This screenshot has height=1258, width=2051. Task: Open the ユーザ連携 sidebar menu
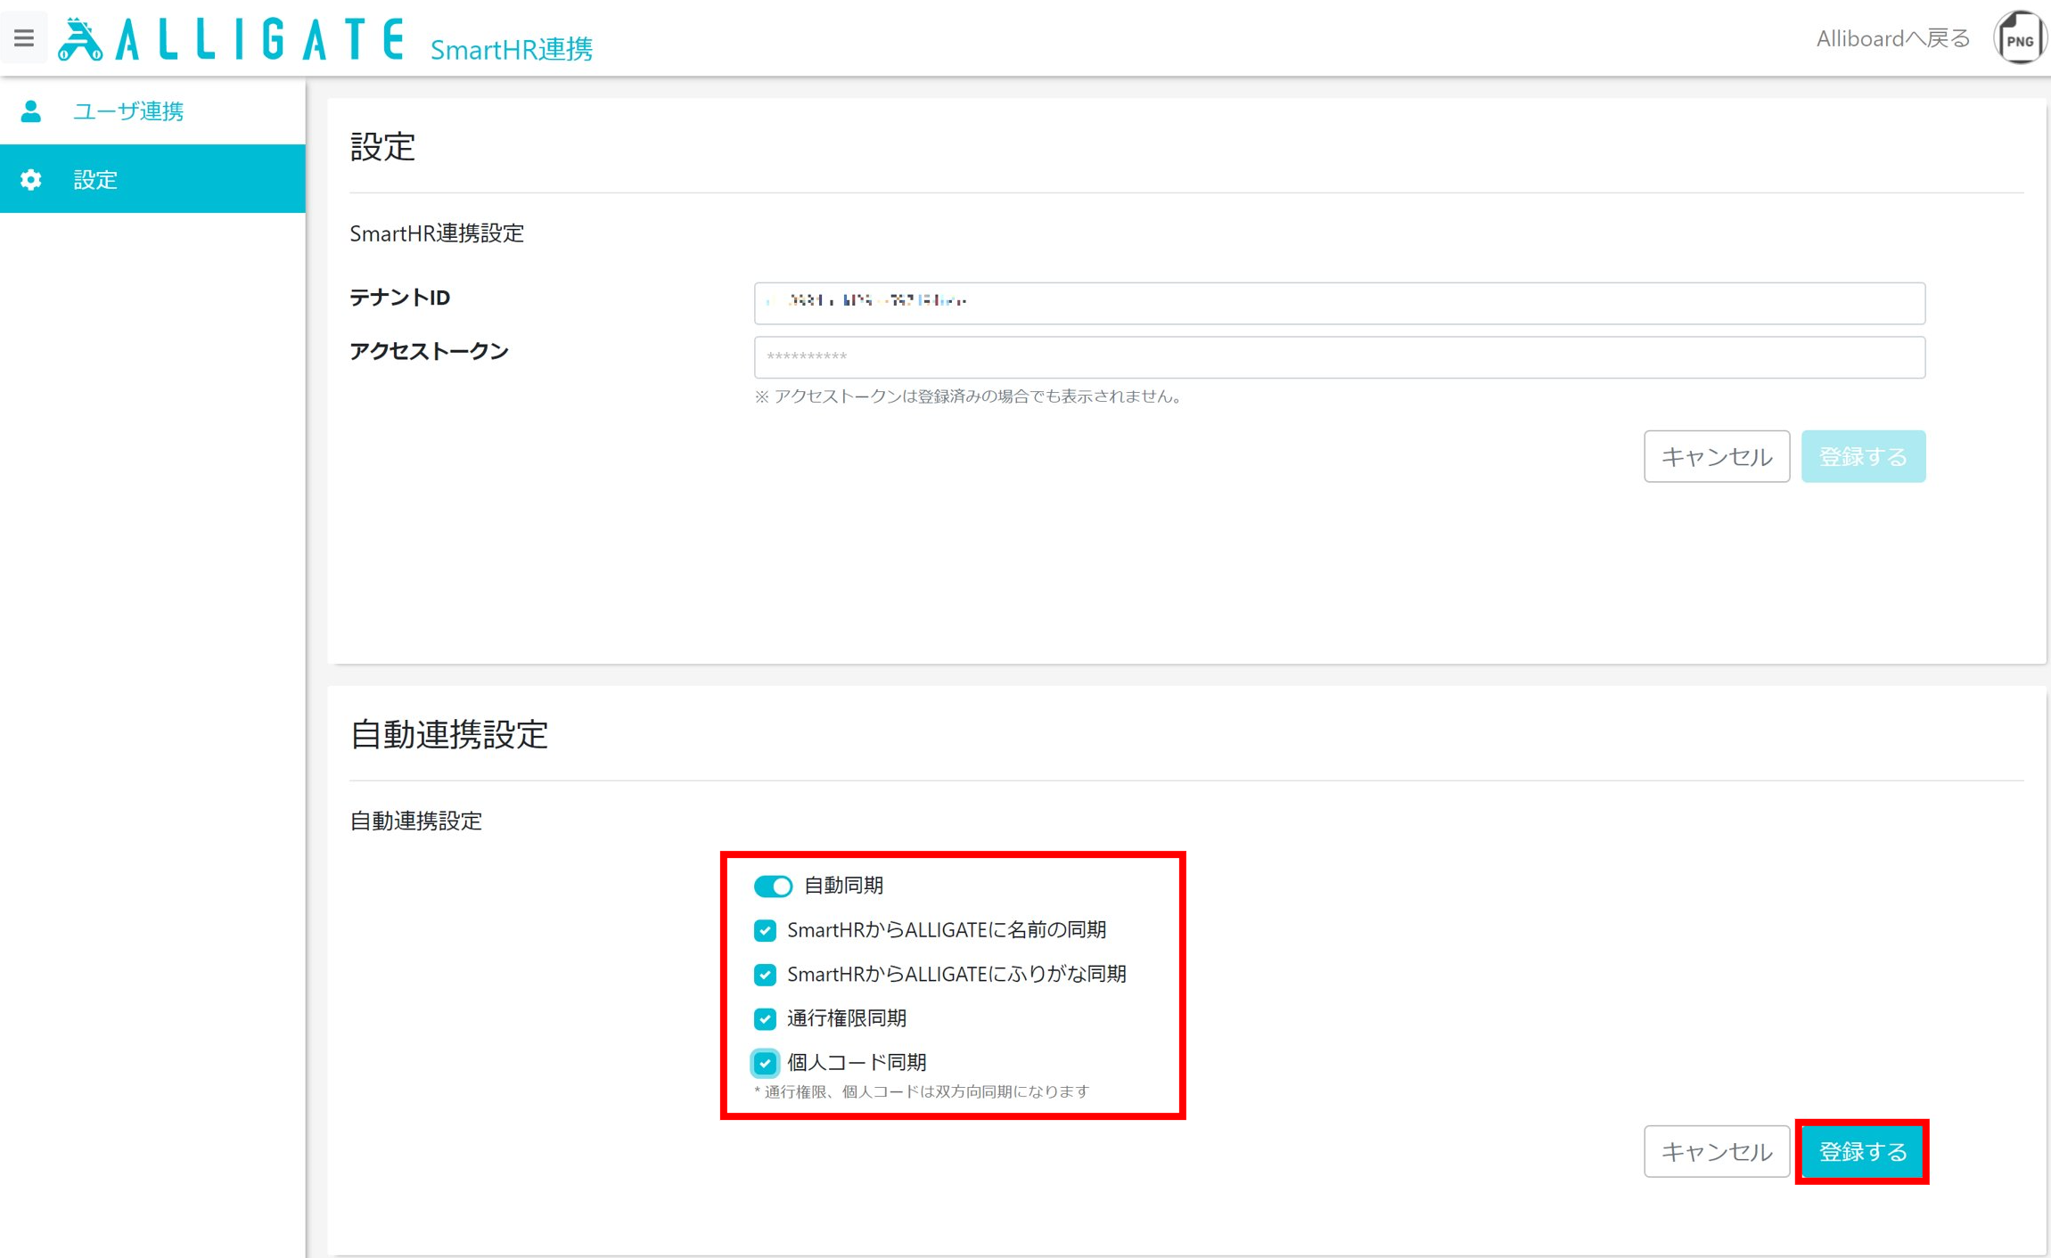coord(152,110)
